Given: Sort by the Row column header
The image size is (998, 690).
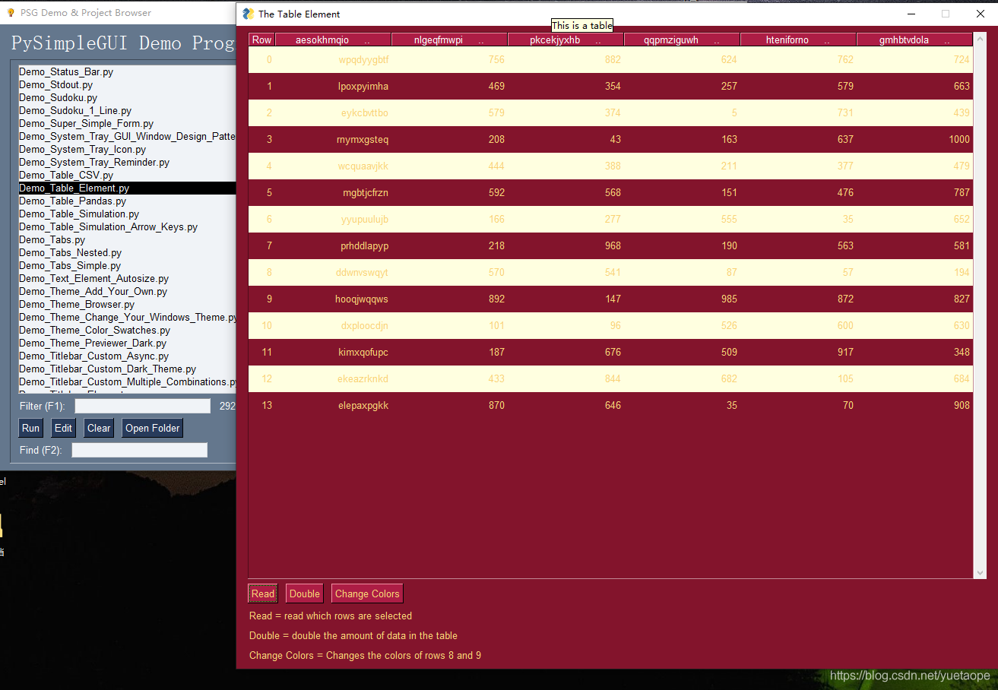Looking at the screenshot, I should [x=262, y=40].
